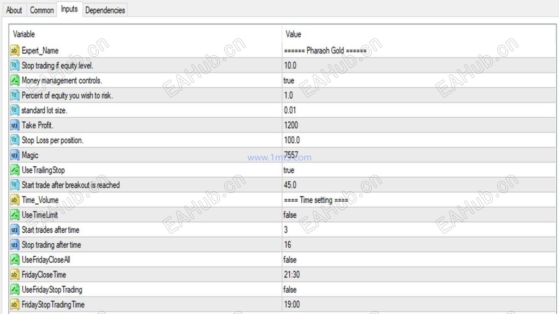This screenshot has width=559, height=314.
Task: Click the double-type icon beside Stop trading if equity level
Action: pos(15,65)
